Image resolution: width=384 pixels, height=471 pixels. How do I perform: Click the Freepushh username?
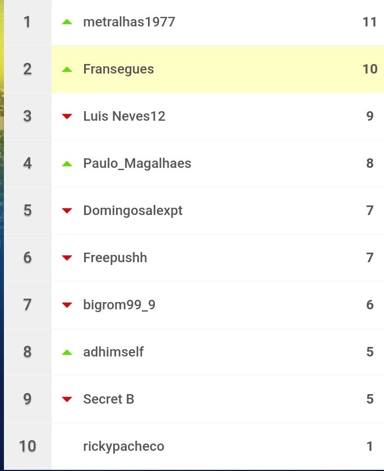[x=115, y=258]
